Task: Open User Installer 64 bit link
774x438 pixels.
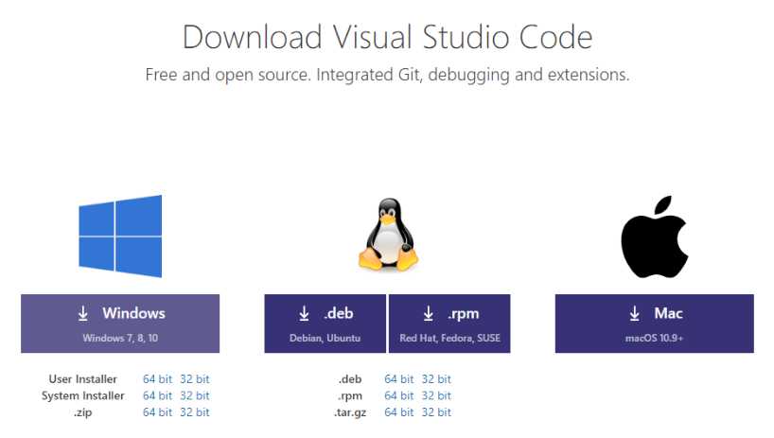Action: (157, 378)
